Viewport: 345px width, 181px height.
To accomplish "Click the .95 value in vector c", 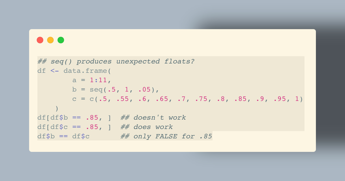I will pos(280,99).
